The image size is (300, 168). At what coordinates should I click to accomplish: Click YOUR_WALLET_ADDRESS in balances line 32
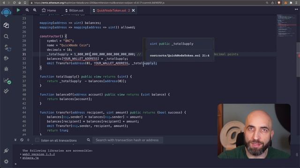pos(81,59)
